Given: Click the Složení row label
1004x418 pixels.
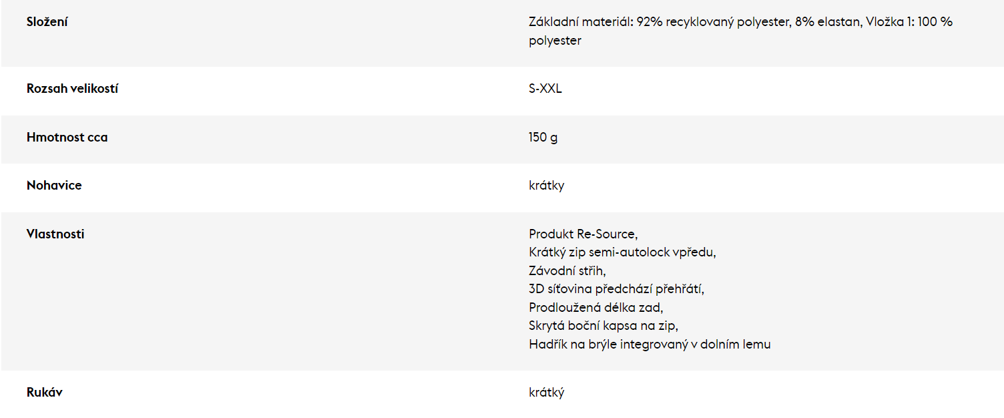Looking at the screenshot, I should coord(47,22).
